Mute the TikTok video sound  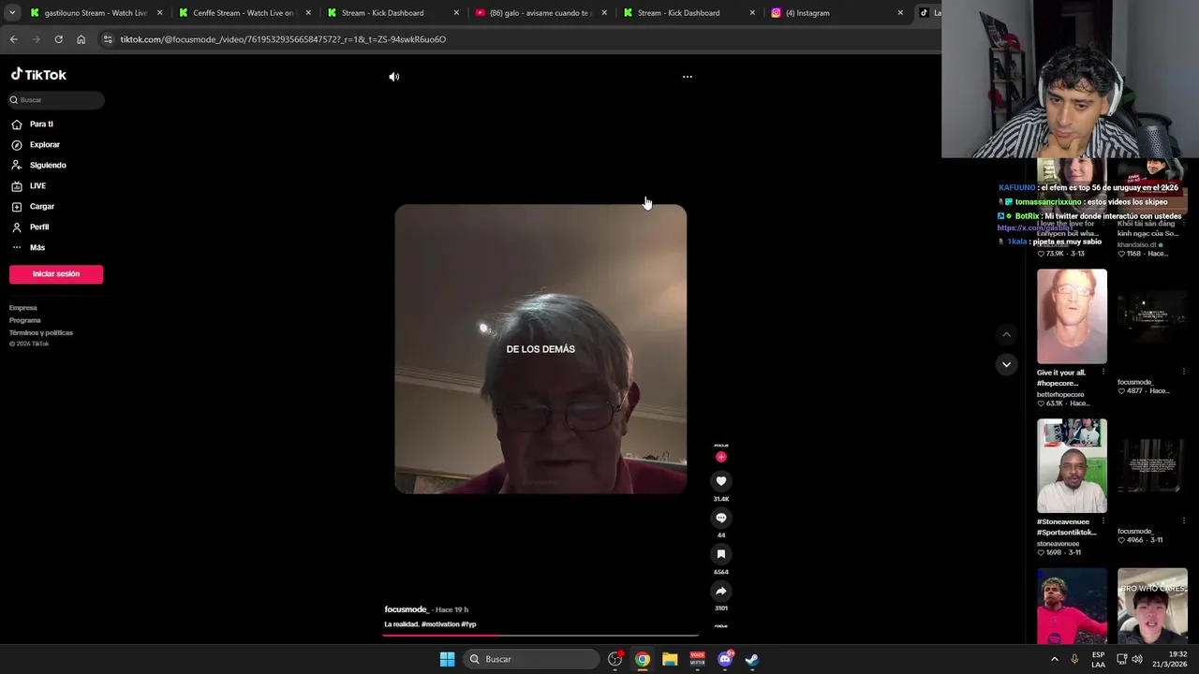393,77
